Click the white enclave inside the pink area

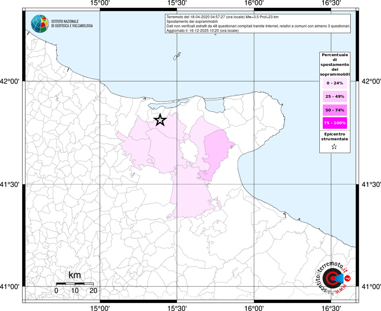[188, 151]
